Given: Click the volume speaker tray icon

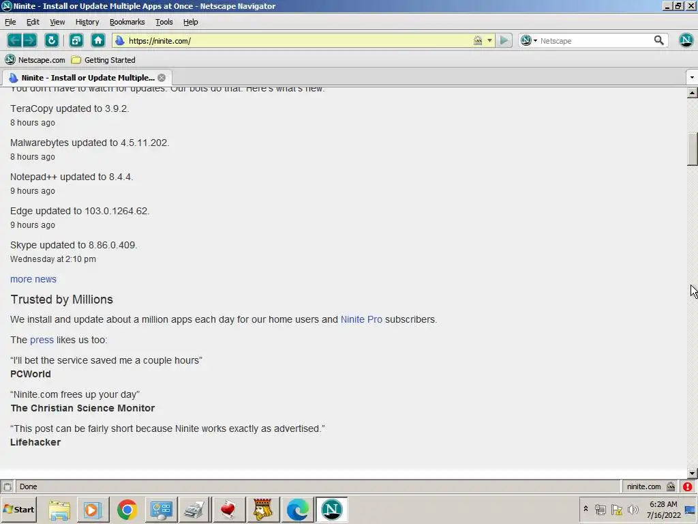Looking at the screenshot, I should [x=633, y=509].
